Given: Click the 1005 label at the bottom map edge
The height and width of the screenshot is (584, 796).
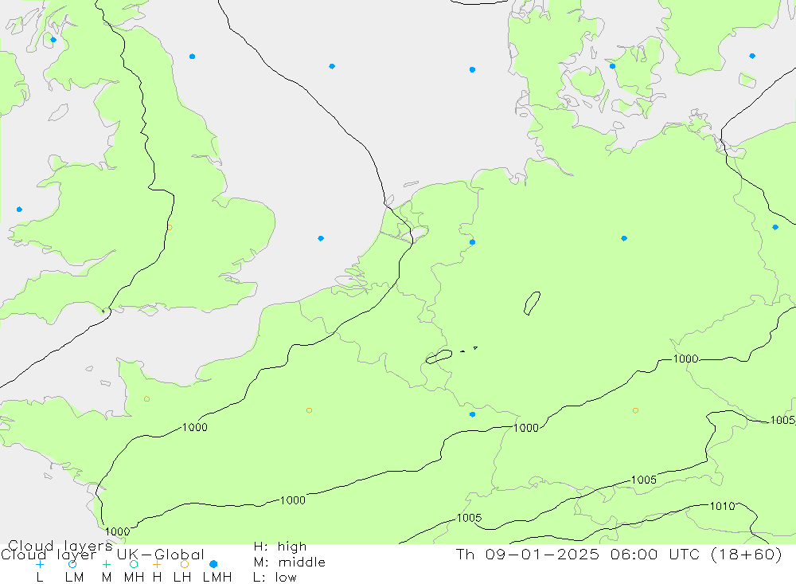Looking at the screenshot, I should pos(469,518).
